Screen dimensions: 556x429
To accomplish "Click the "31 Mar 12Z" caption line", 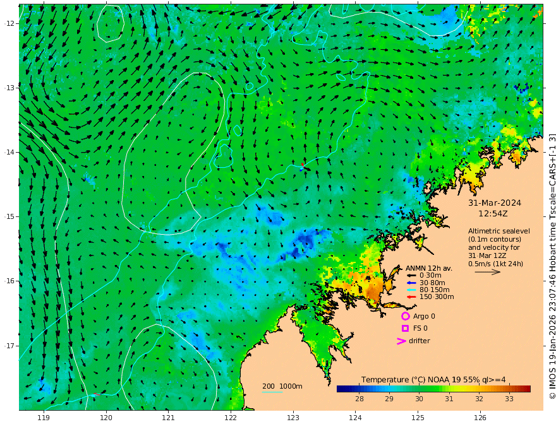I will (x=487, y=256).
